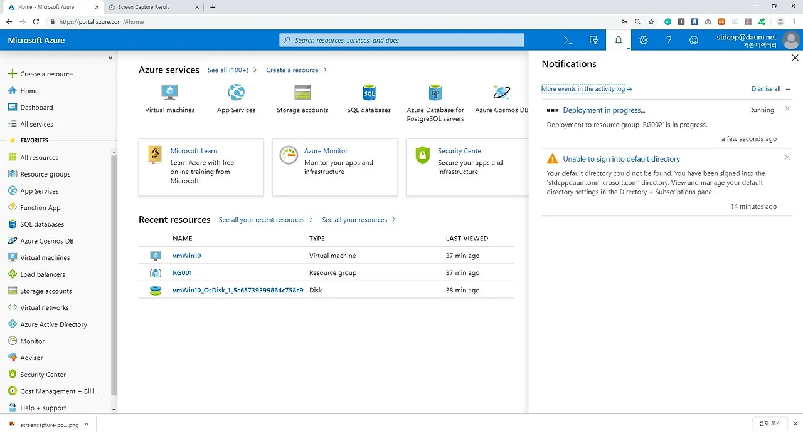Click the browser address bar URL

coord(102,21)
